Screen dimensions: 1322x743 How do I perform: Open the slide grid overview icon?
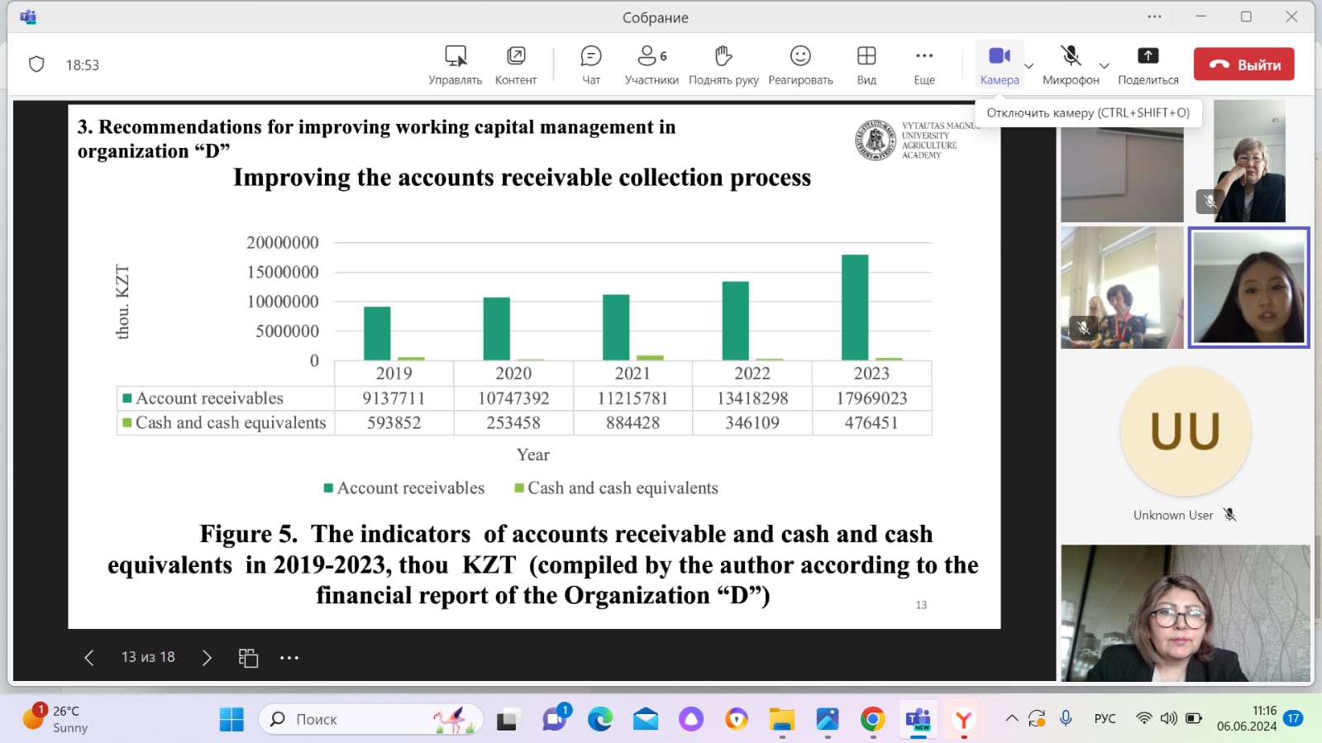[x=248, y=658]
